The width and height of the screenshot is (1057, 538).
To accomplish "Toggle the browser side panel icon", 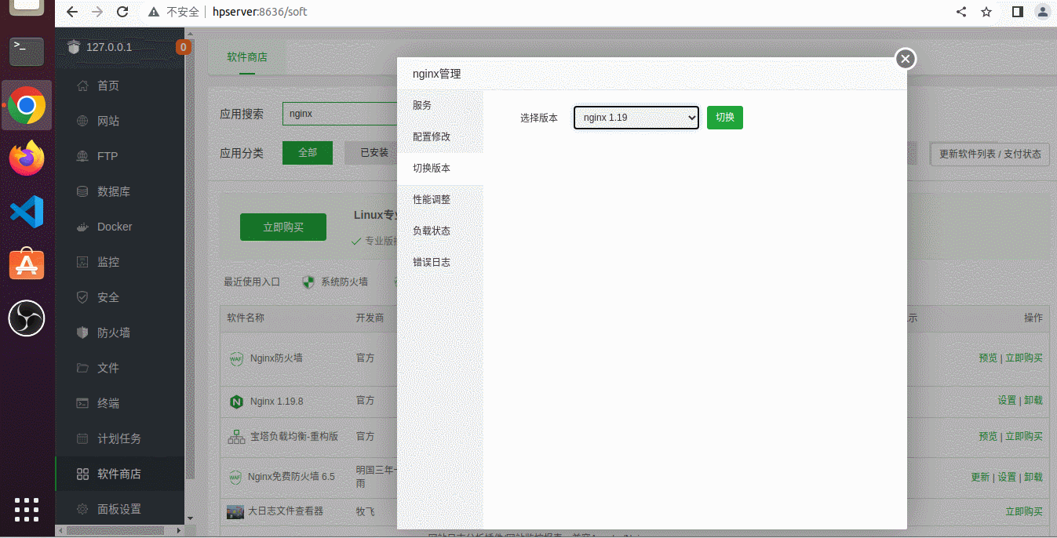I will pos(1018,12).
